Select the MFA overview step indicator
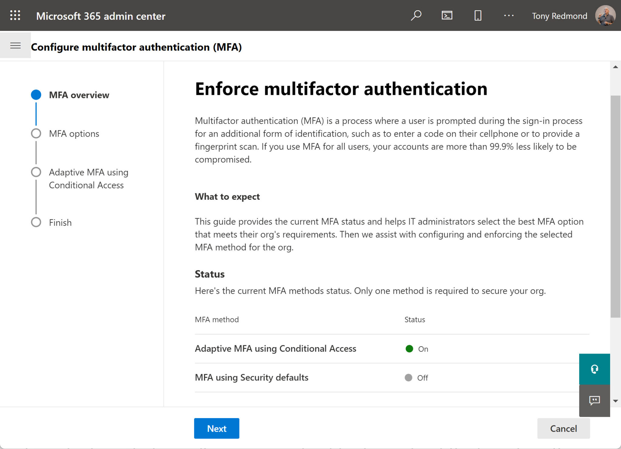 pos(36,95)
